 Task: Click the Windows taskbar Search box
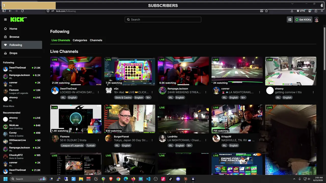click(29, 179)
